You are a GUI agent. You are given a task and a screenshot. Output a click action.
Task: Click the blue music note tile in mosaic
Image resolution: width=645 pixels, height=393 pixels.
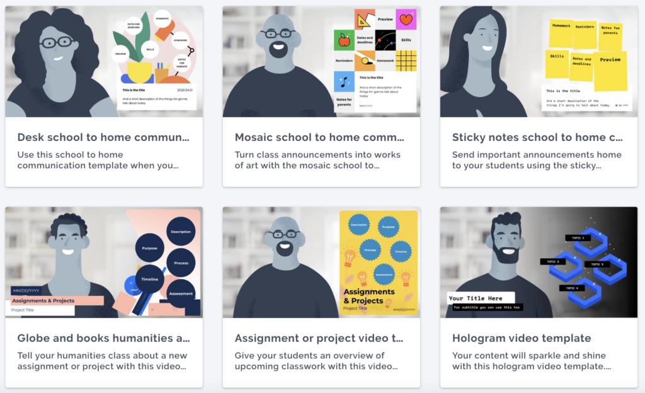tap(344, 81)
